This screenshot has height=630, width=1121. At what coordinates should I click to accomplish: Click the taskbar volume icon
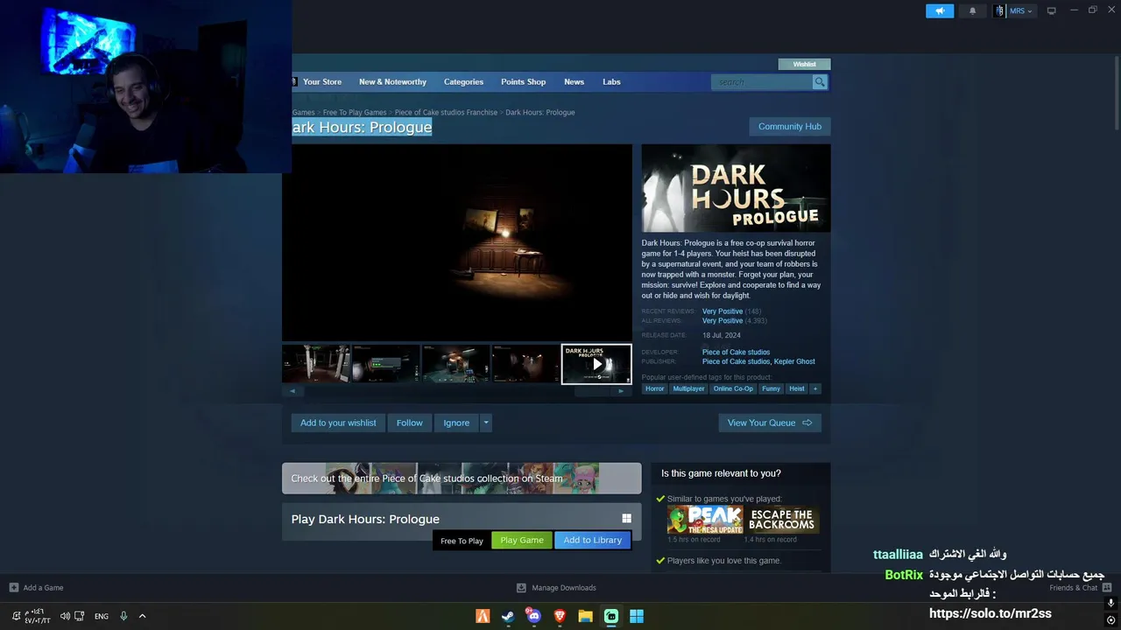(65, 616)
